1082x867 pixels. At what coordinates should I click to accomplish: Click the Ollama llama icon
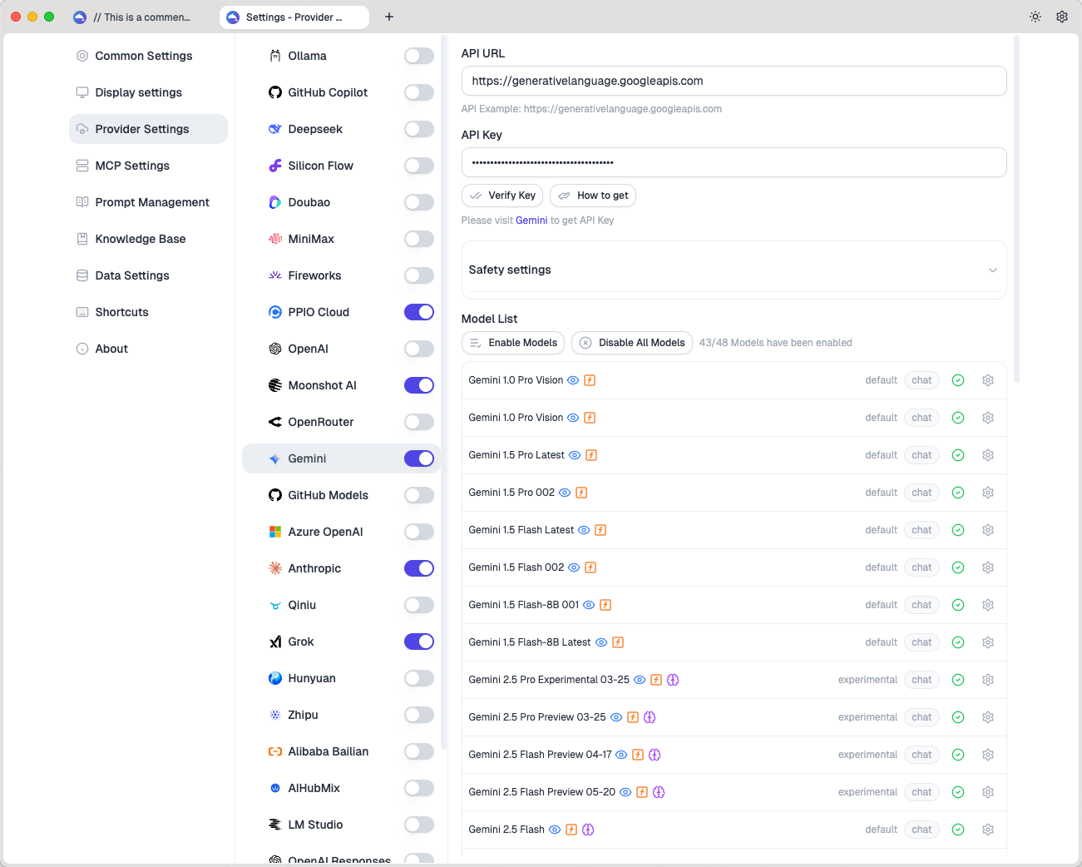coord(275,56)
